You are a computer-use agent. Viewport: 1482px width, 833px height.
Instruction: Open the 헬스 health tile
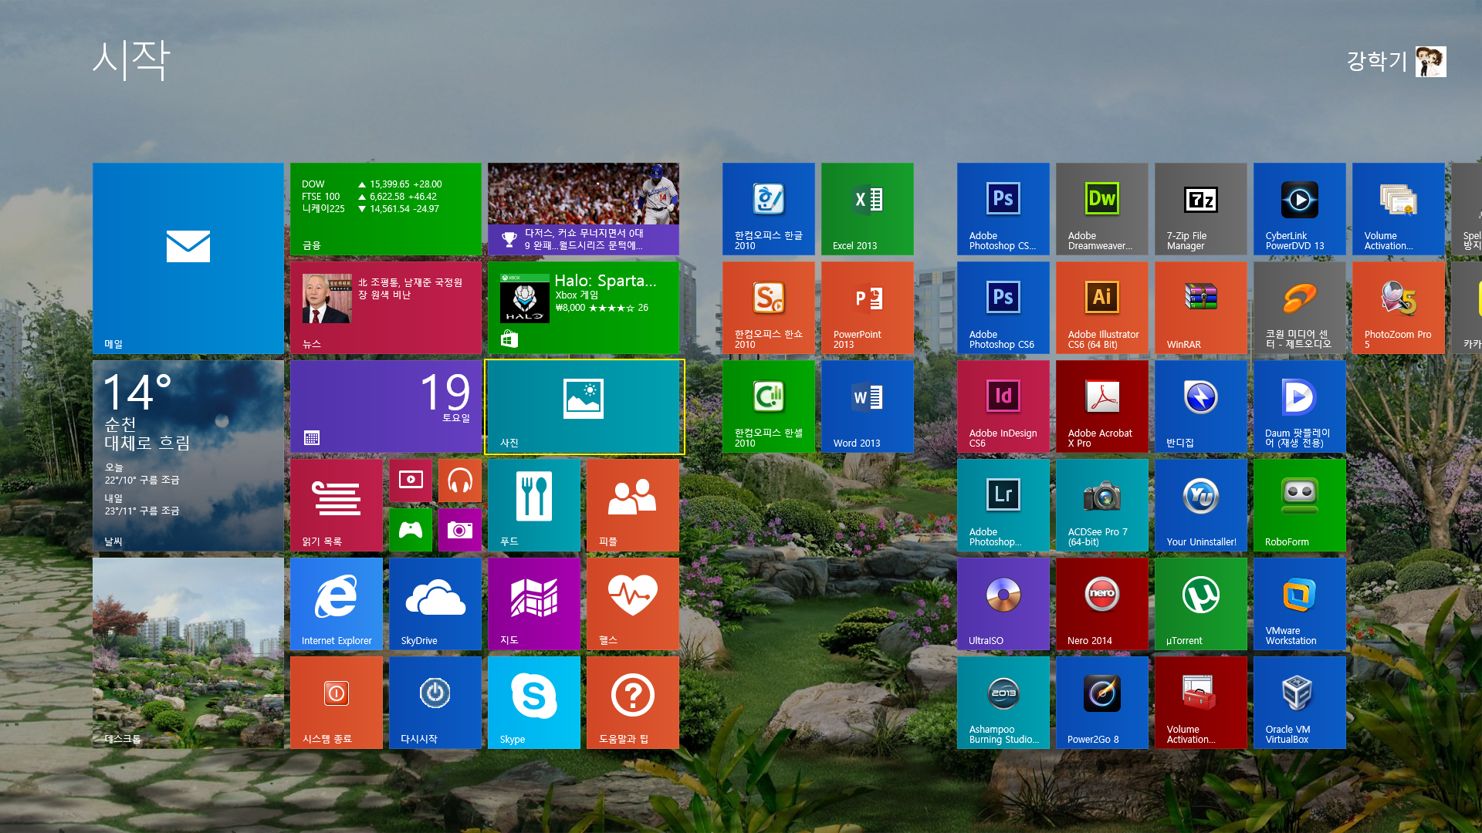coord(633,604)
